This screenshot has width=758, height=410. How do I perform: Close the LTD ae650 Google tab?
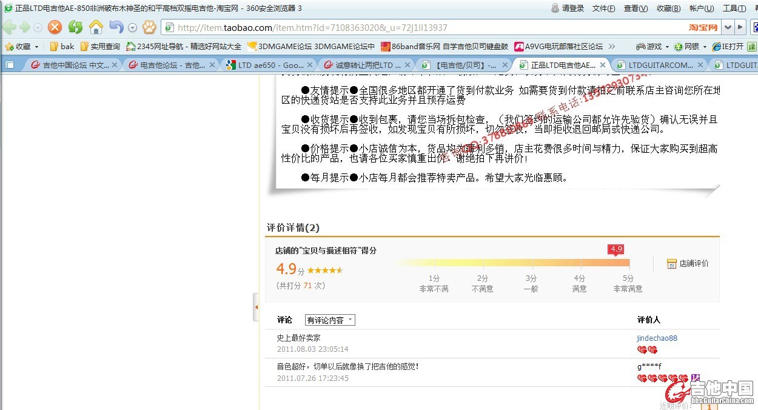point(309,65)
